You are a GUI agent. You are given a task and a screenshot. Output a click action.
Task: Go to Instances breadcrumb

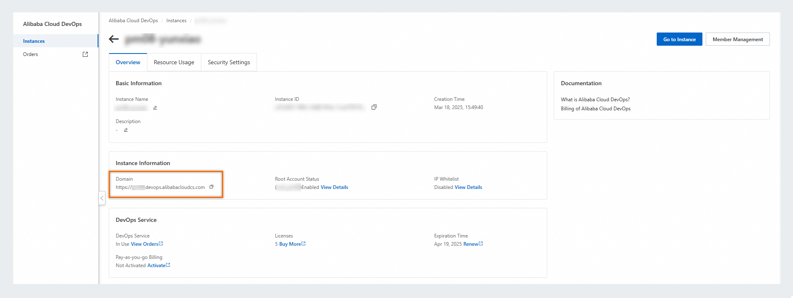pyautogui.click(x=176, y=21)
